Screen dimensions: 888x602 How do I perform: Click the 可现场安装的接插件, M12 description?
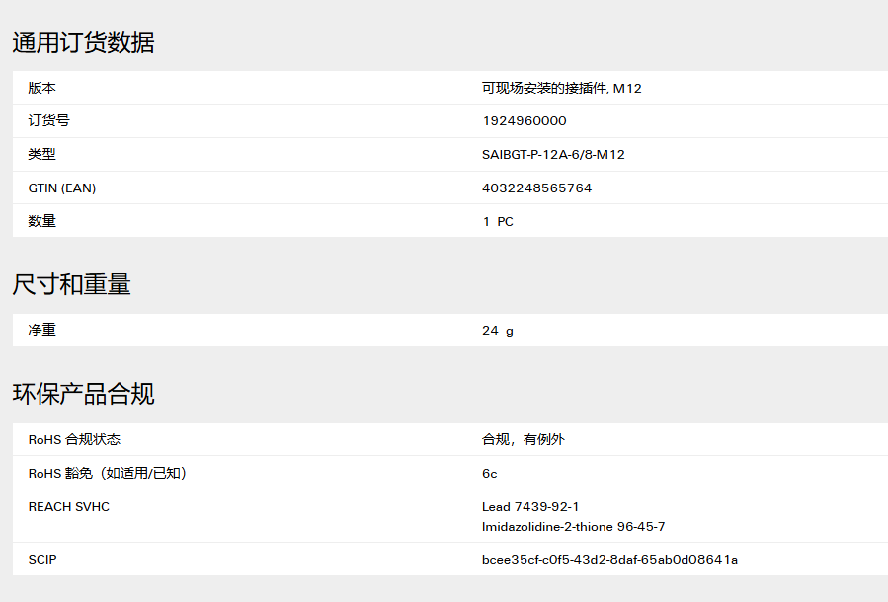pyautogui.click(x=561, y=88)
